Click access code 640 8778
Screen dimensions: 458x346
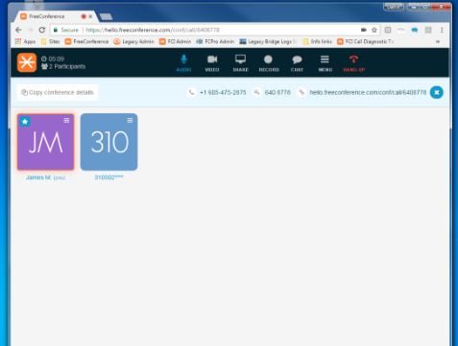[x=277, y=92]
